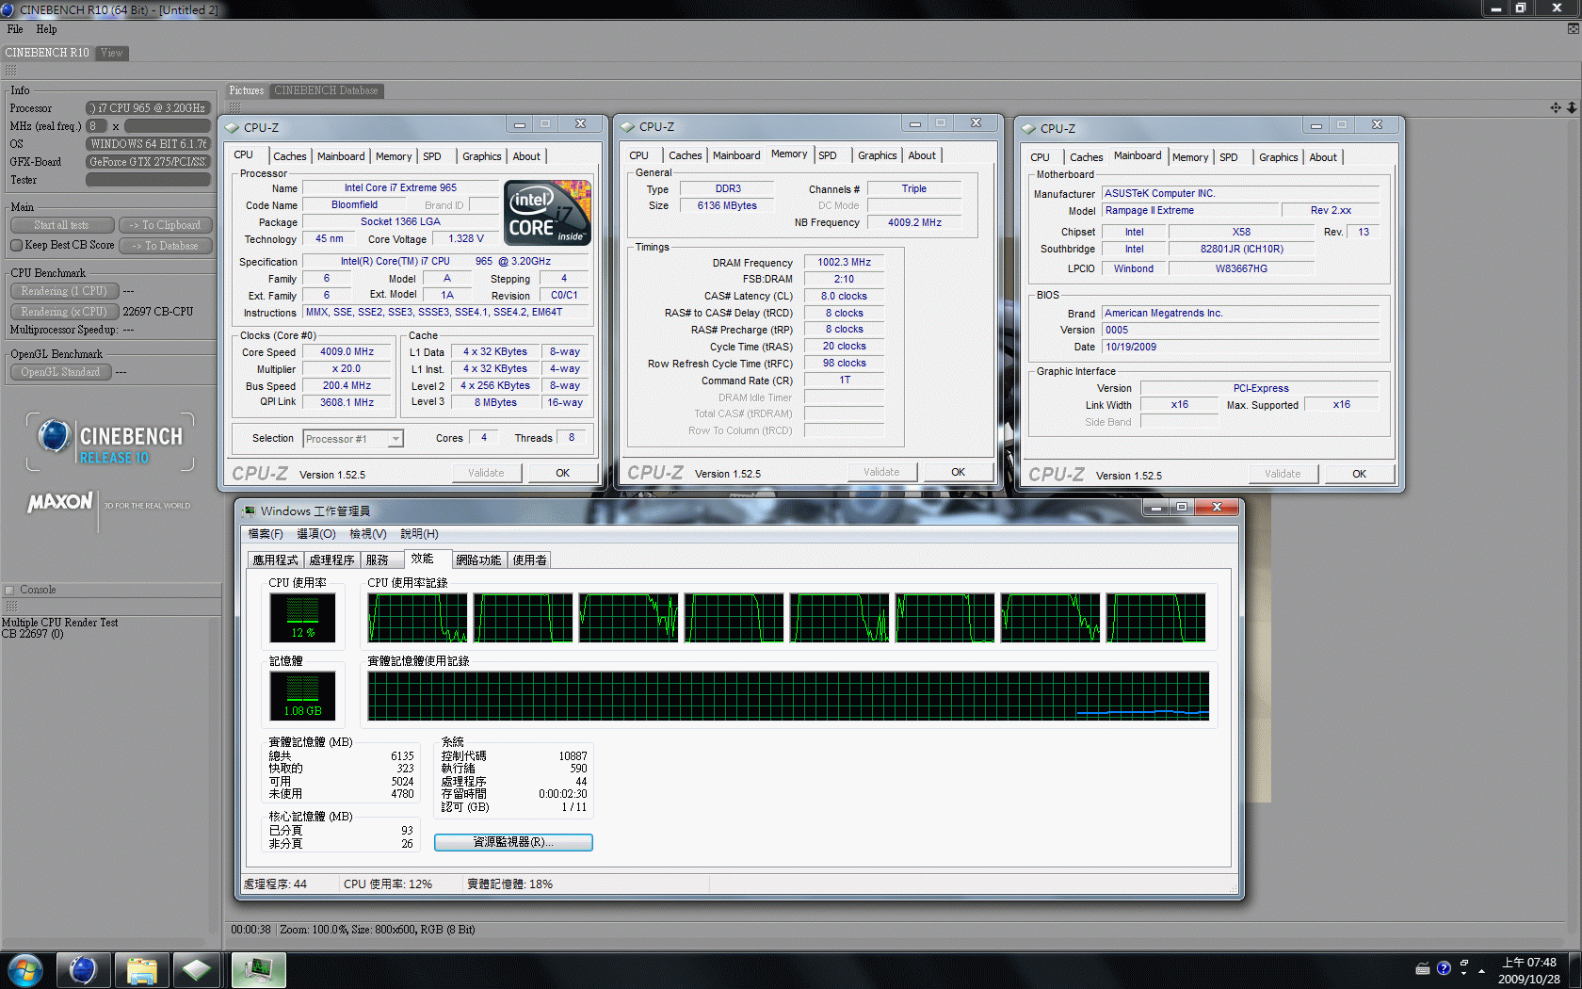
Task: Click Model value Rampage II Extreme
Action: click(x=1191, y=211)
